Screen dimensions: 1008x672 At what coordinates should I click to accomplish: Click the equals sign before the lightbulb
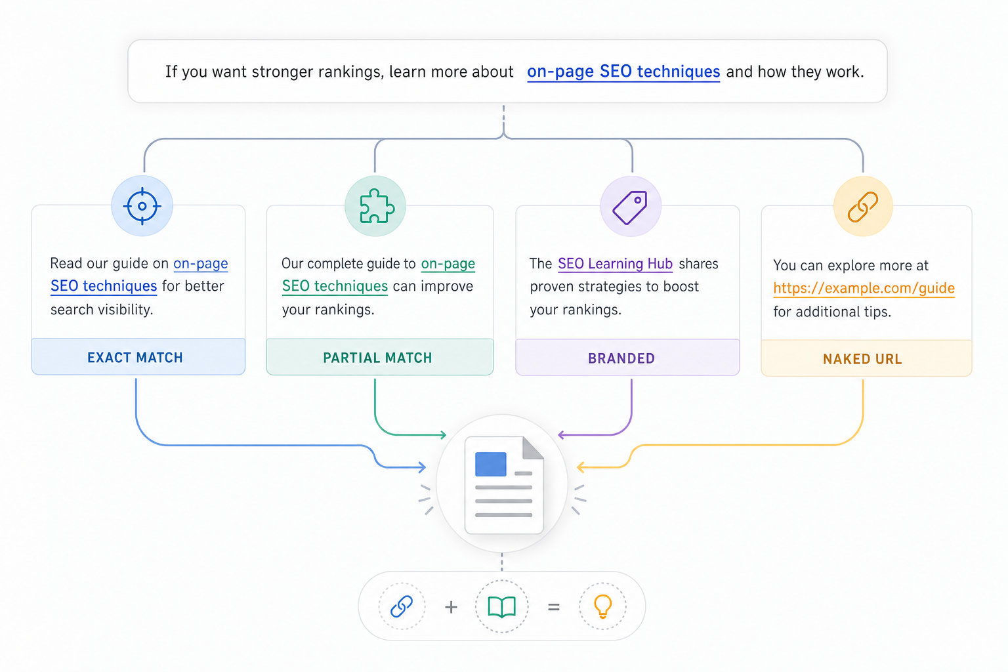pyautogui.click(x=554, y=608)
